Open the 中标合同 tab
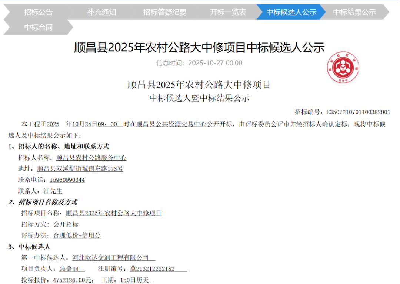The width and height of the screenshot is (400, 284). tap(38, 27)
